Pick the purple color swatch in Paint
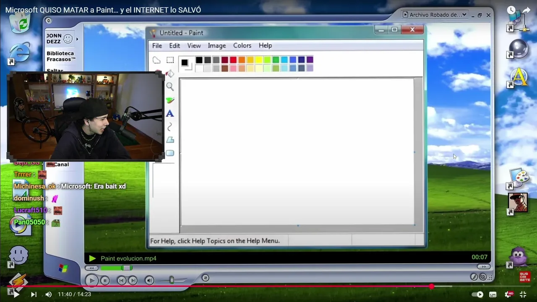The height and width of the screenshot is (302, 537). [310, 60]
